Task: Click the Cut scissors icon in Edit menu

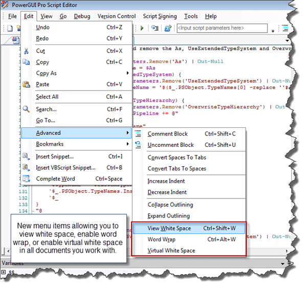Action: coord(26,51)
